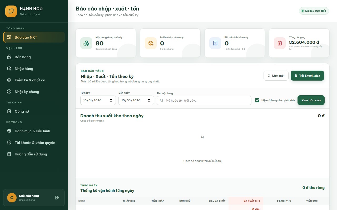Click the 0 đ thu ròng total
Viewport: 337px width, 210px height.
[314, 188]
